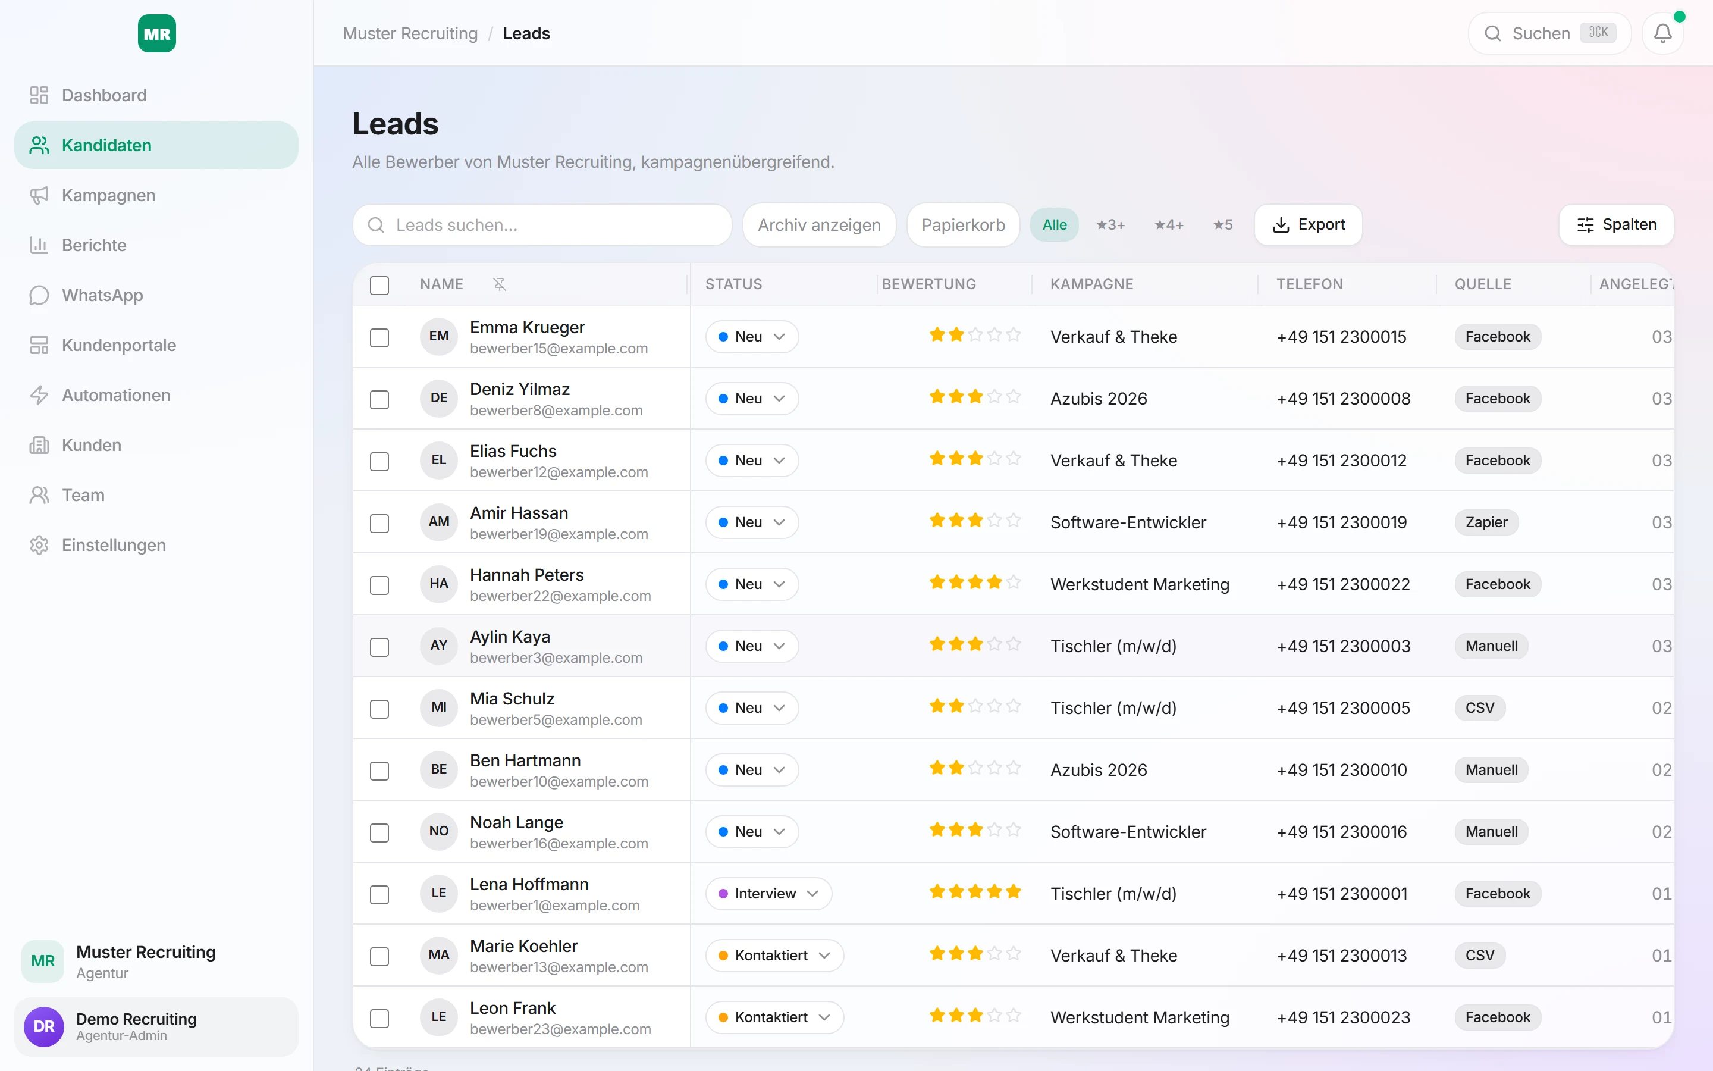The image size is (1713, 1071).
Task: Check the box for Mia Schulz
Action: 379,708
